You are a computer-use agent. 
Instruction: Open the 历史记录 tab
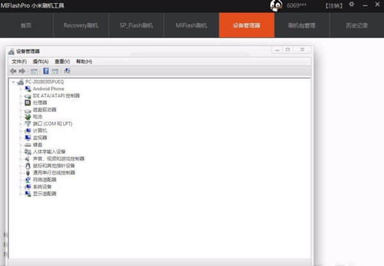coord(357,25)
